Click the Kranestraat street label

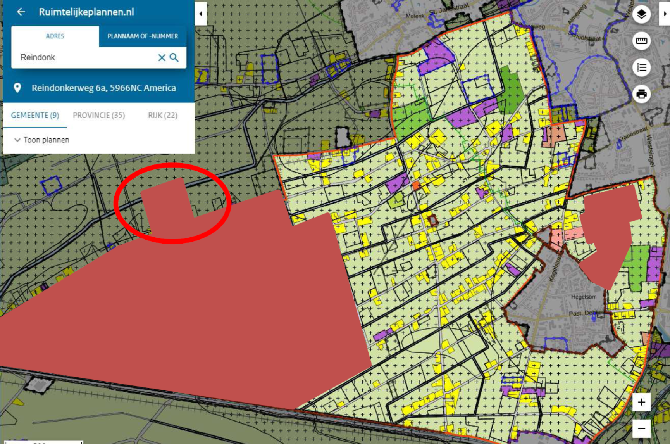point(632,134)
